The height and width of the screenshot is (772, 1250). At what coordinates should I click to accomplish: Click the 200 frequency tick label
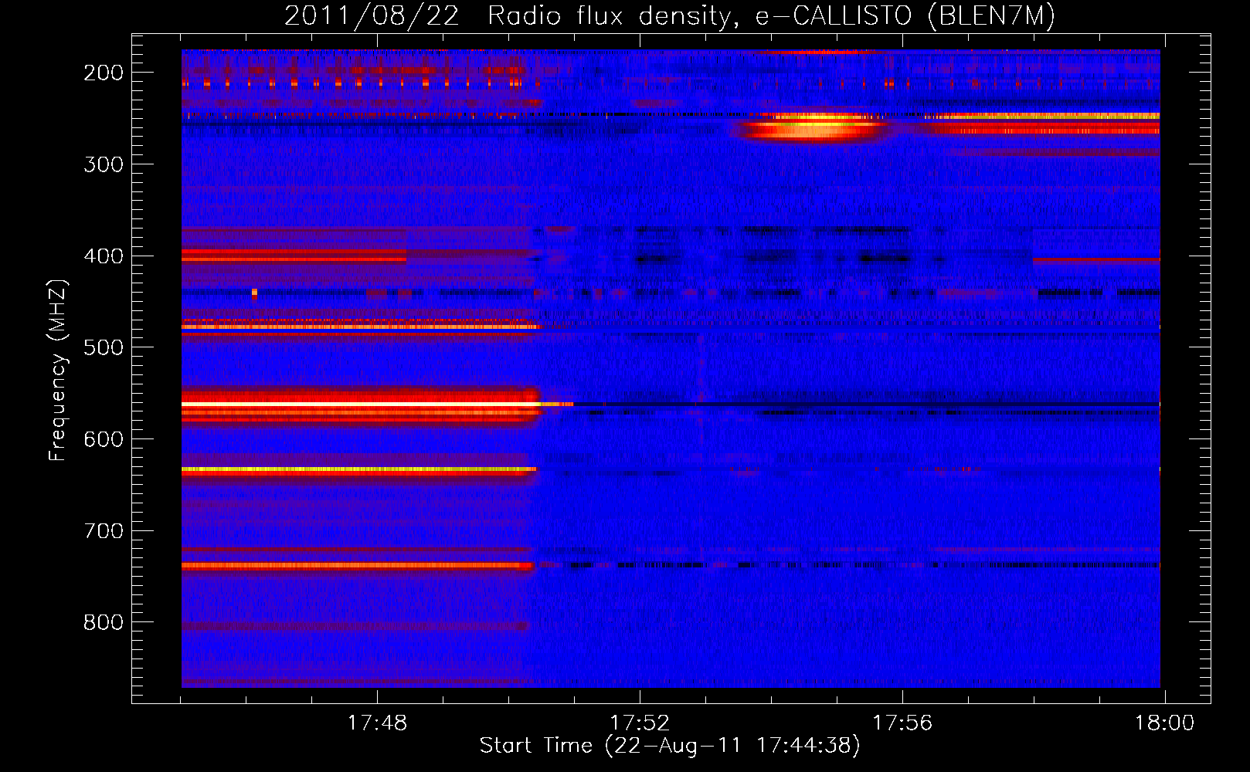tap(104, 73)
